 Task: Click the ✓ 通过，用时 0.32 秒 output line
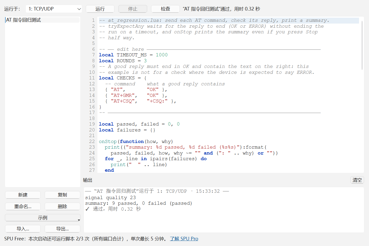[113, 209]
